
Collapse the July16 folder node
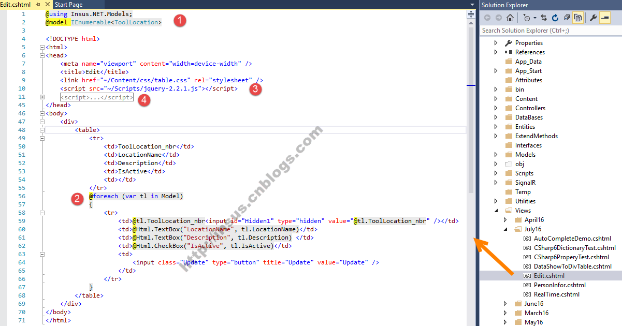point(505,229)
